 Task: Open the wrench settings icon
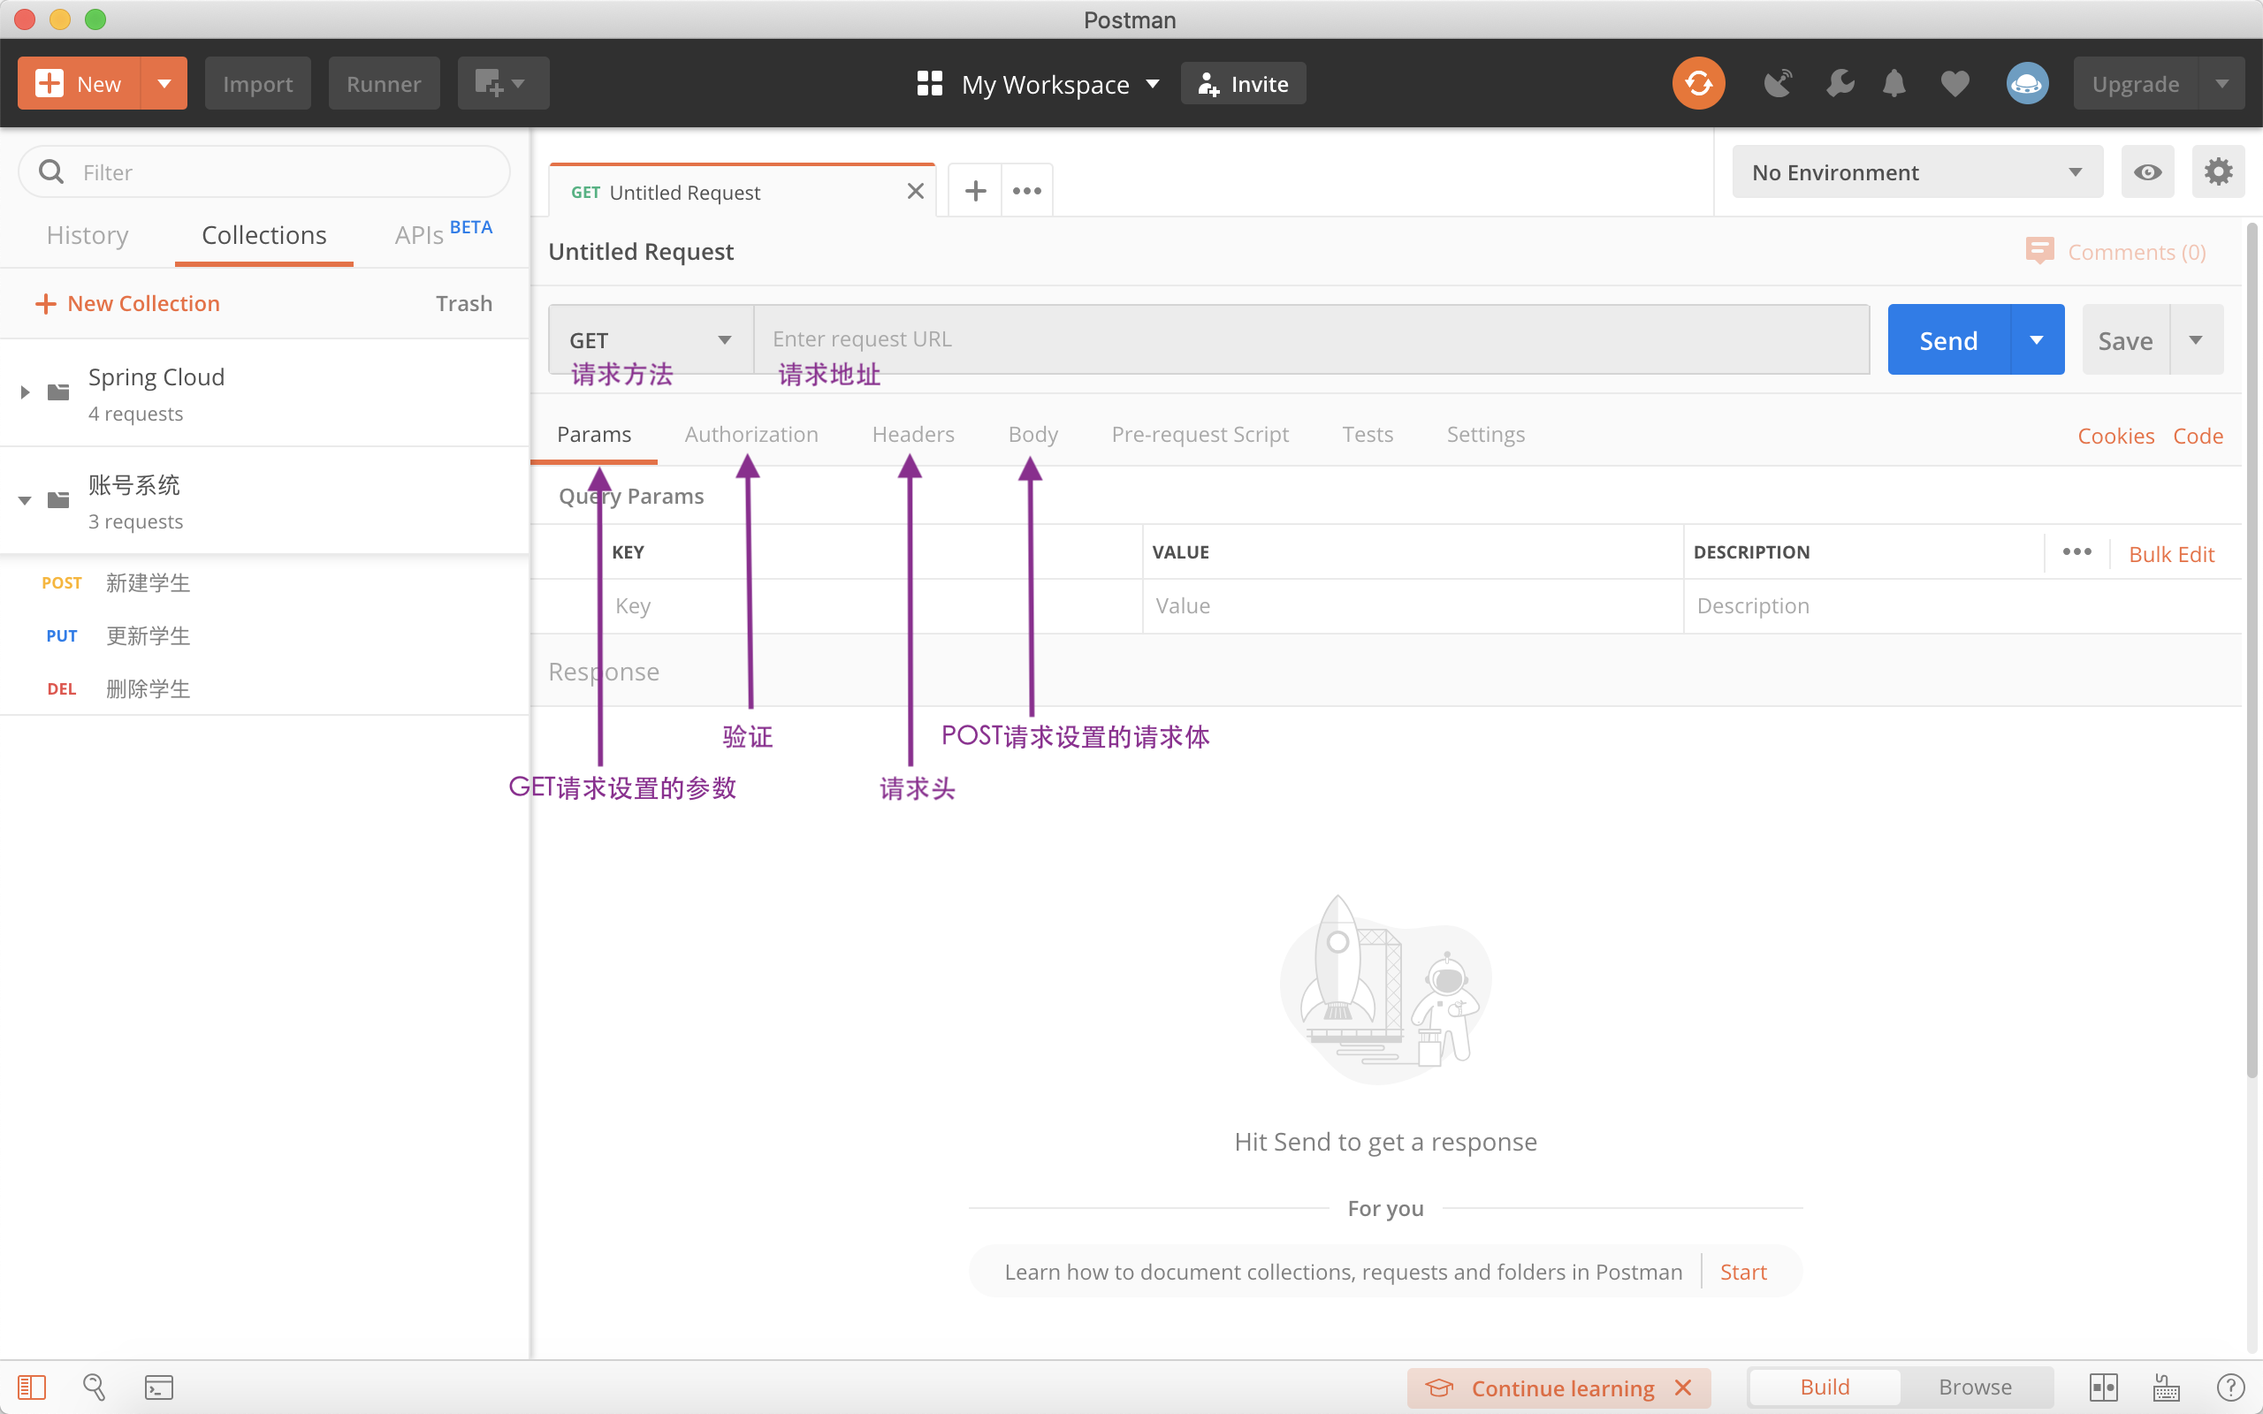click(1840, 83)
